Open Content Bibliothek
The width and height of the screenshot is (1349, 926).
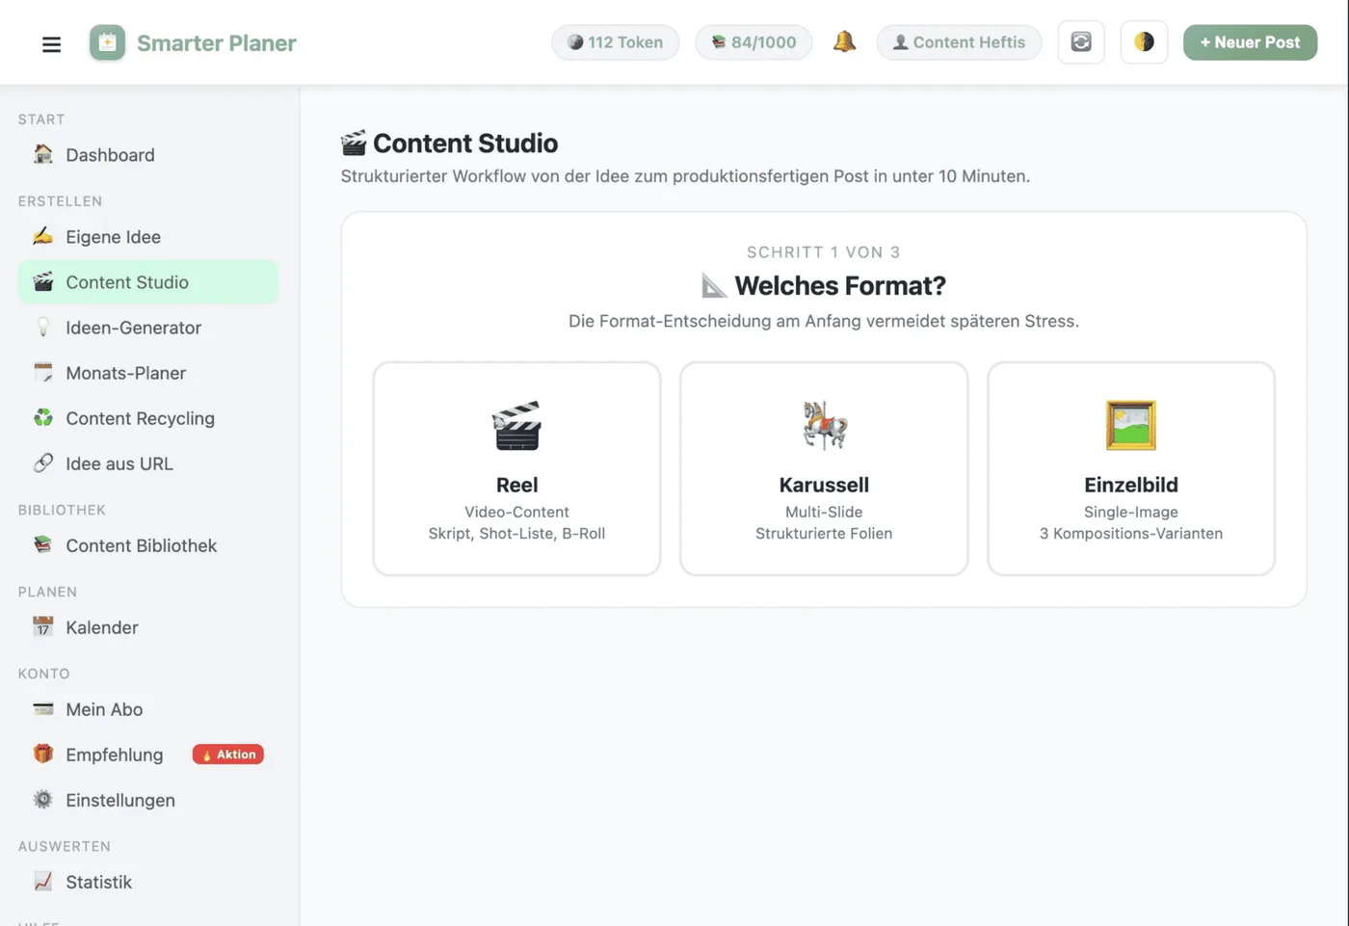148,545
